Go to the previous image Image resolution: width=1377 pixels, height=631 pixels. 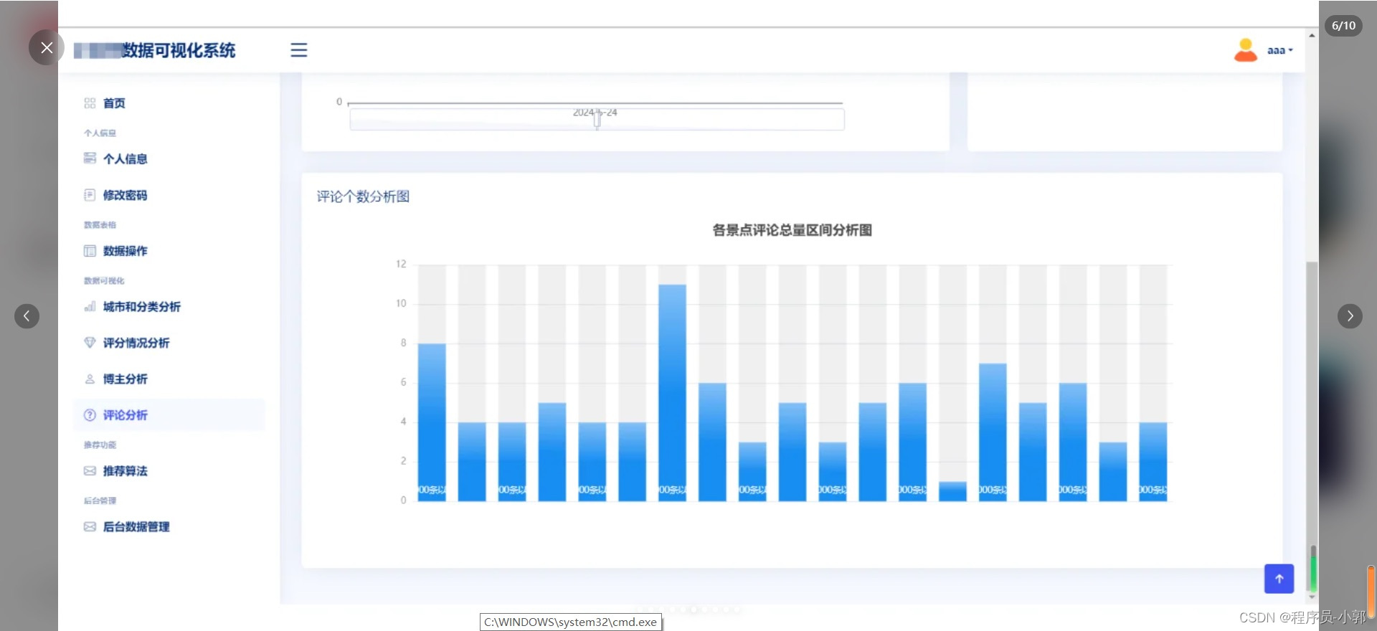click(x=27, y=316)
